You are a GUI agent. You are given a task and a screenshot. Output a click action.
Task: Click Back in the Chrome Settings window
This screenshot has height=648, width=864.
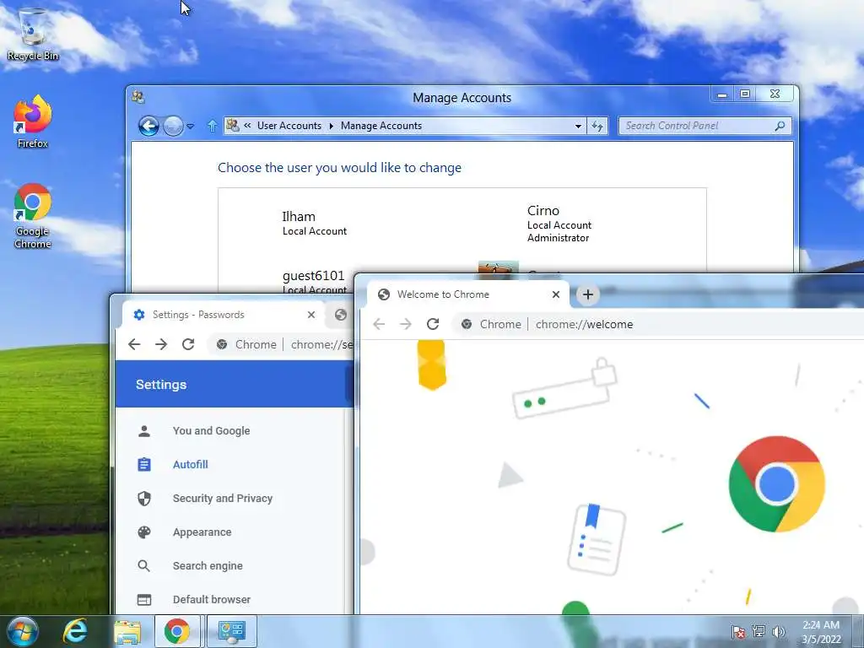[134, 344]
